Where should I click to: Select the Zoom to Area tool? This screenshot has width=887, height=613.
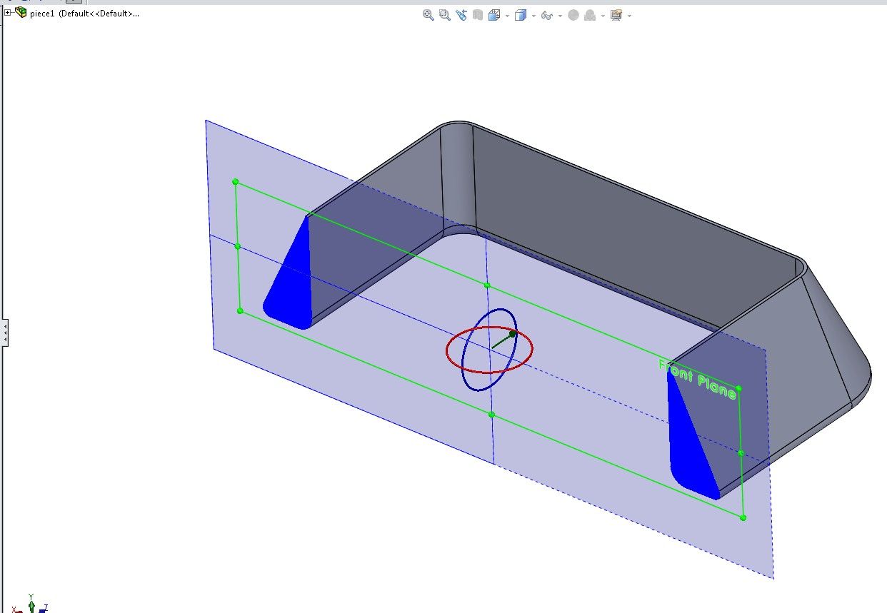pos(444,14)
